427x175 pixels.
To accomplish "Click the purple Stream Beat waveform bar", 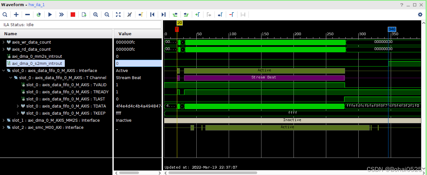I will [x=264, y=77].
